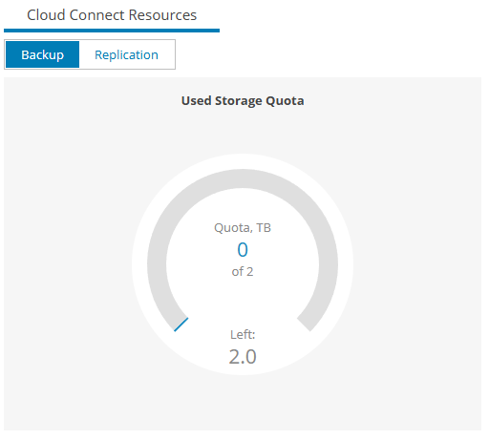Click the right end of gauge arc
This screenshot has height=440, width=489.
pos(304,325)
